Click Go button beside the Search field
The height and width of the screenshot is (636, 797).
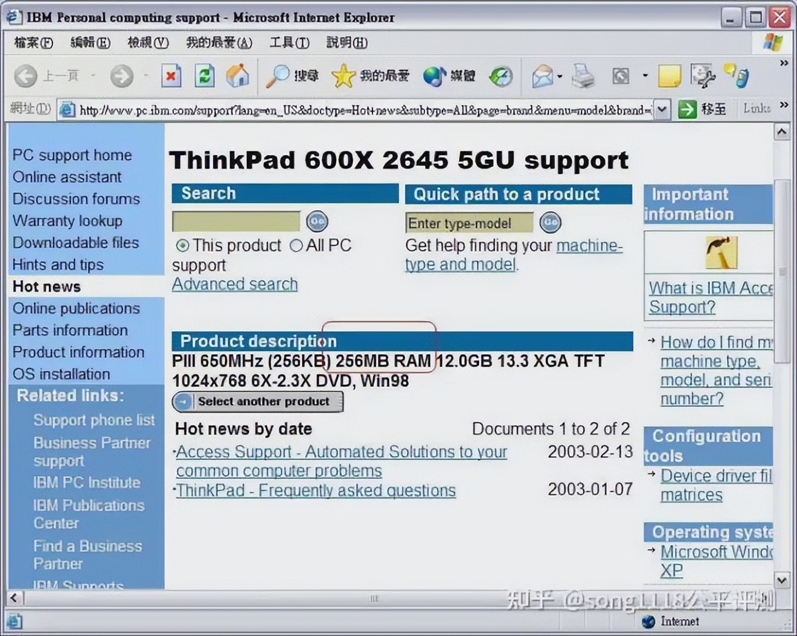[317, 221]
